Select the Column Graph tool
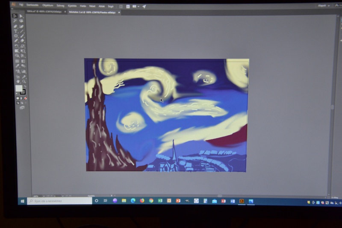Image resolution: width=342 pixels, height=228 pixels. (24, 71)
